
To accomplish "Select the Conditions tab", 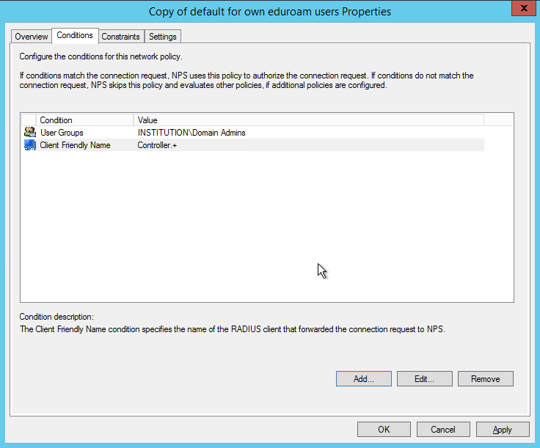I will pyautogui.click(x=75, y=36).
